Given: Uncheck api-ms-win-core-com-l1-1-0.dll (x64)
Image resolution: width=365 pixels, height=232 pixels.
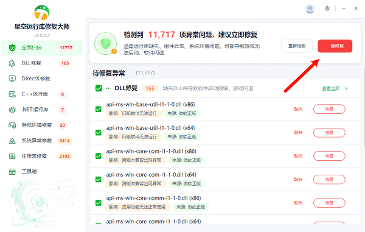Looking at the screenshot, I should pyautogui.click(x=99, y=180).
